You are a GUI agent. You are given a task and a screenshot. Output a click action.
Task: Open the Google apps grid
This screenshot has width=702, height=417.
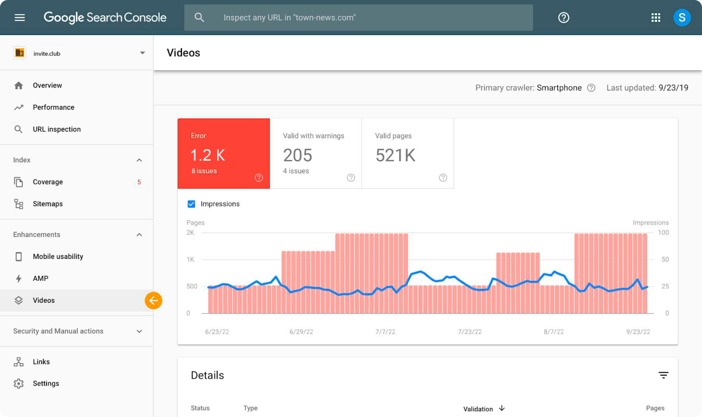tap(656, 18)
